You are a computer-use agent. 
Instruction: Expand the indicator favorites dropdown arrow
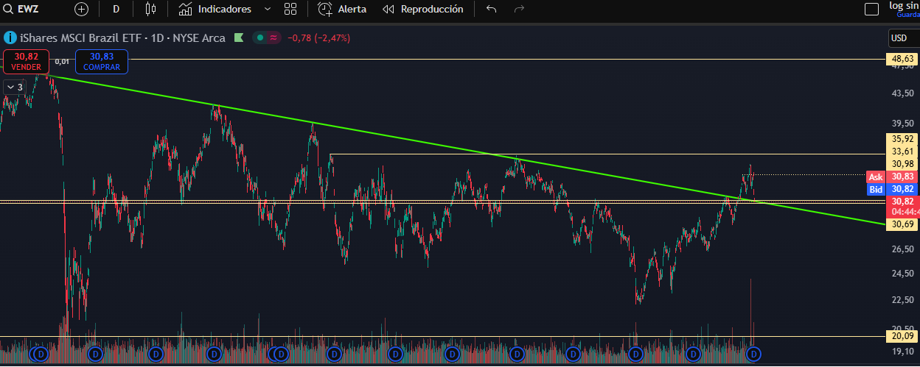pyautogui.click(x=267, y=10)
